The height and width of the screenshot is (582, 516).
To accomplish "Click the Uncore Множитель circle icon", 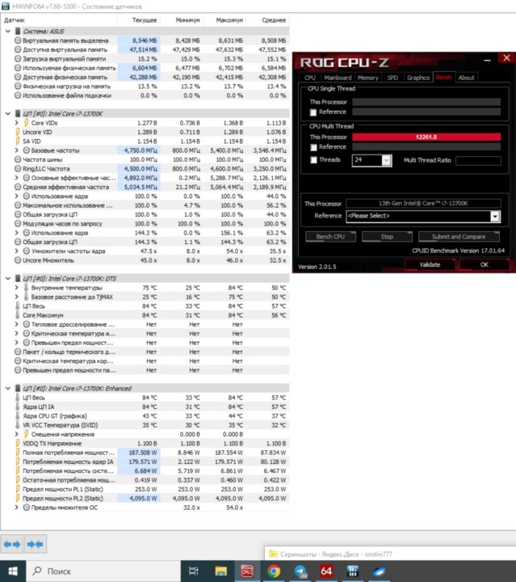I will [18, 260].
